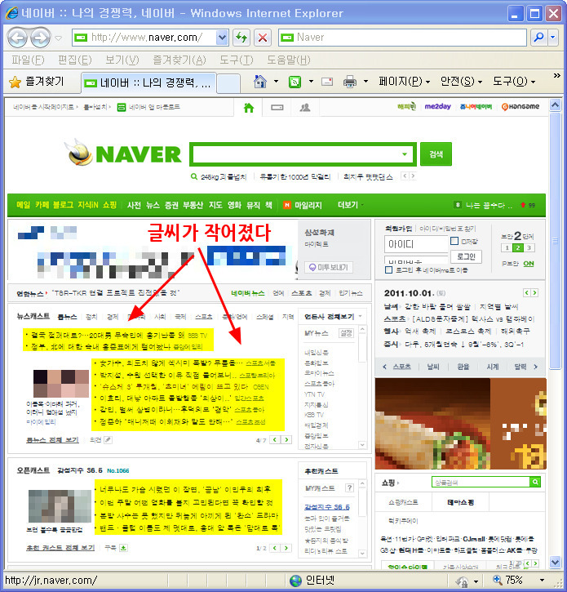The height and width of the screenshot is (592, 567).
Task: Click the page vertical scrollbar thumb
Action: [555, 240]
